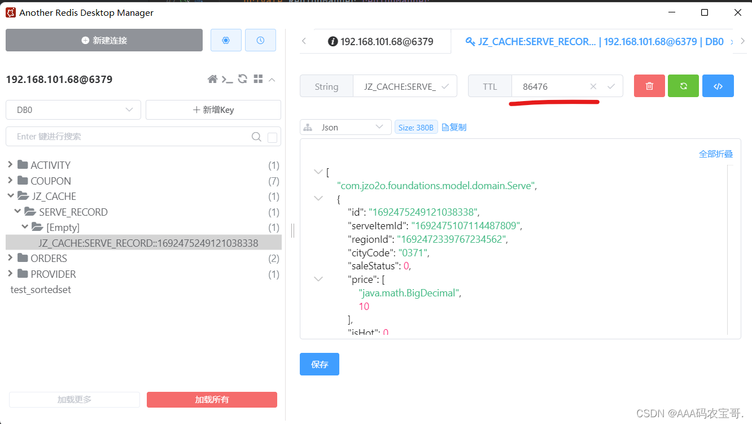Viewport: 752px width, 424px height.
Task: Click the cityCode value "0371"
Action: tap(414, 252)
